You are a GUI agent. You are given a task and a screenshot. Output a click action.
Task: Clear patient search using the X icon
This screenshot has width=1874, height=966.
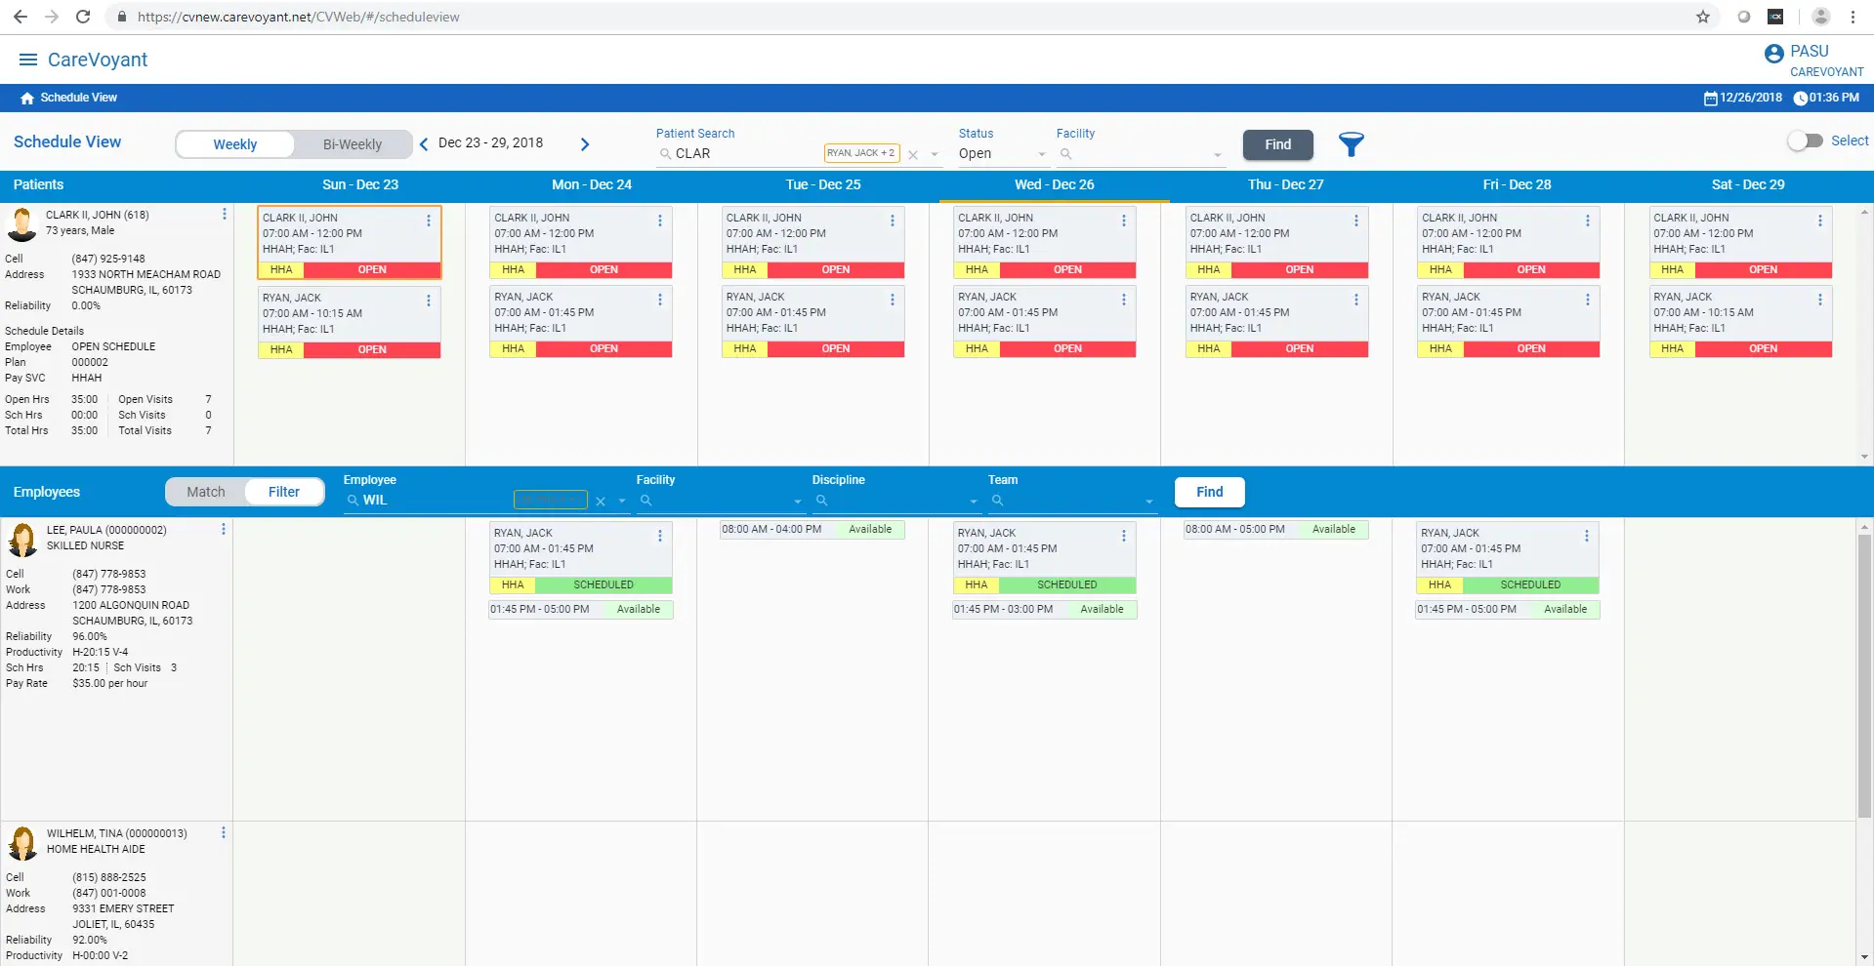click(x=913, y=154)
